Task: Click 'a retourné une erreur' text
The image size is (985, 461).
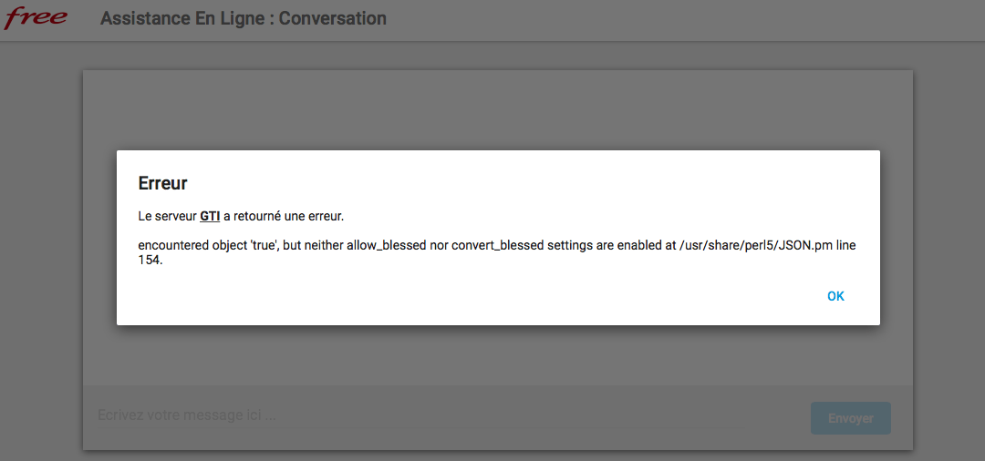Action: coord(283,216)
